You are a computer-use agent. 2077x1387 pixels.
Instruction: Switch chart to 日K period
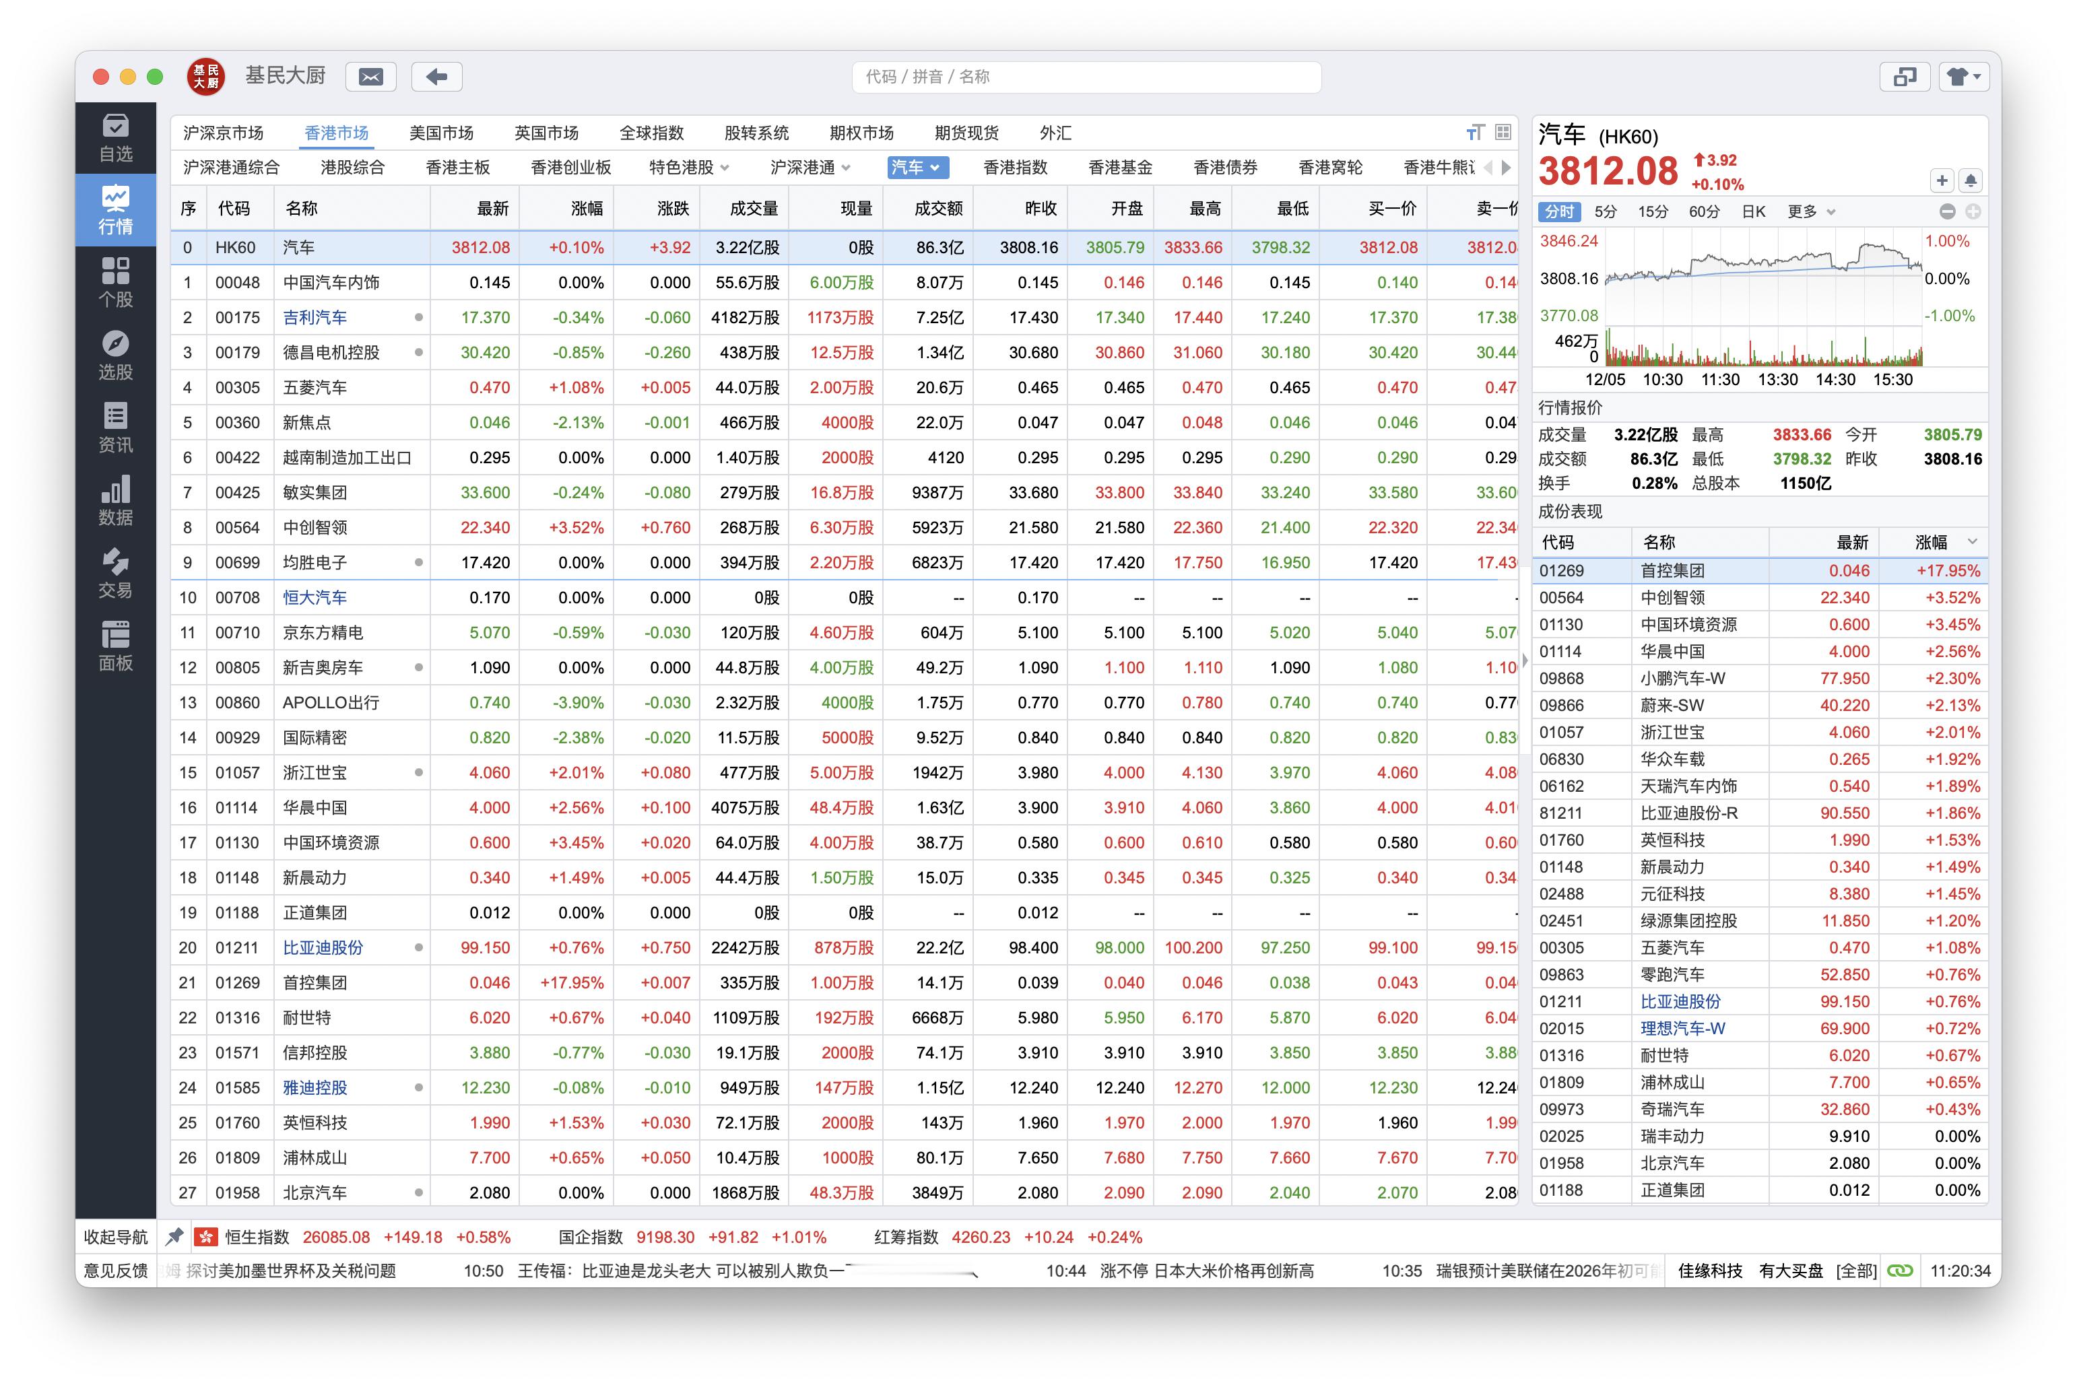[x=1753, y=211]
